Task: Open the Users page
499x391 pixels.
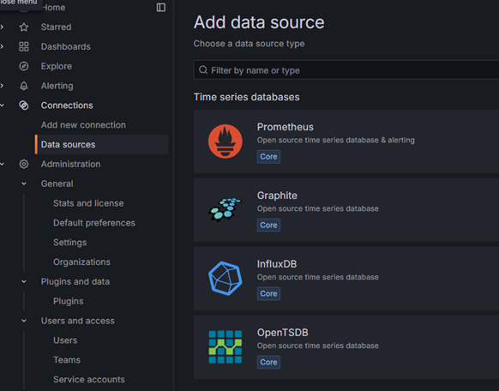Action: [x=65, y=340]
